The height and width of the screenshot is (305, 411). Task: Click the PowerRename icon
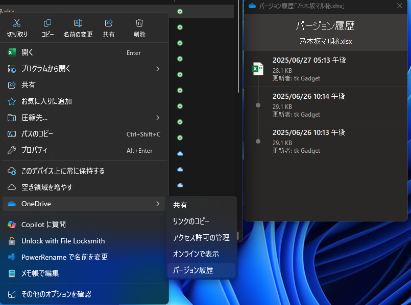[12, 257]
